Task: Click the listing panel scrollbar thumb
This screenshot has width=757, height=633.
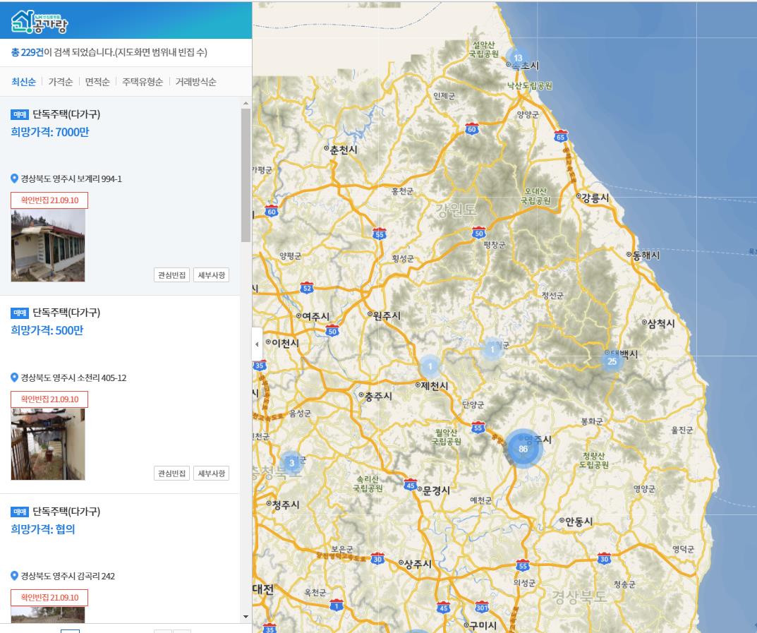Action: pos(246,175)
